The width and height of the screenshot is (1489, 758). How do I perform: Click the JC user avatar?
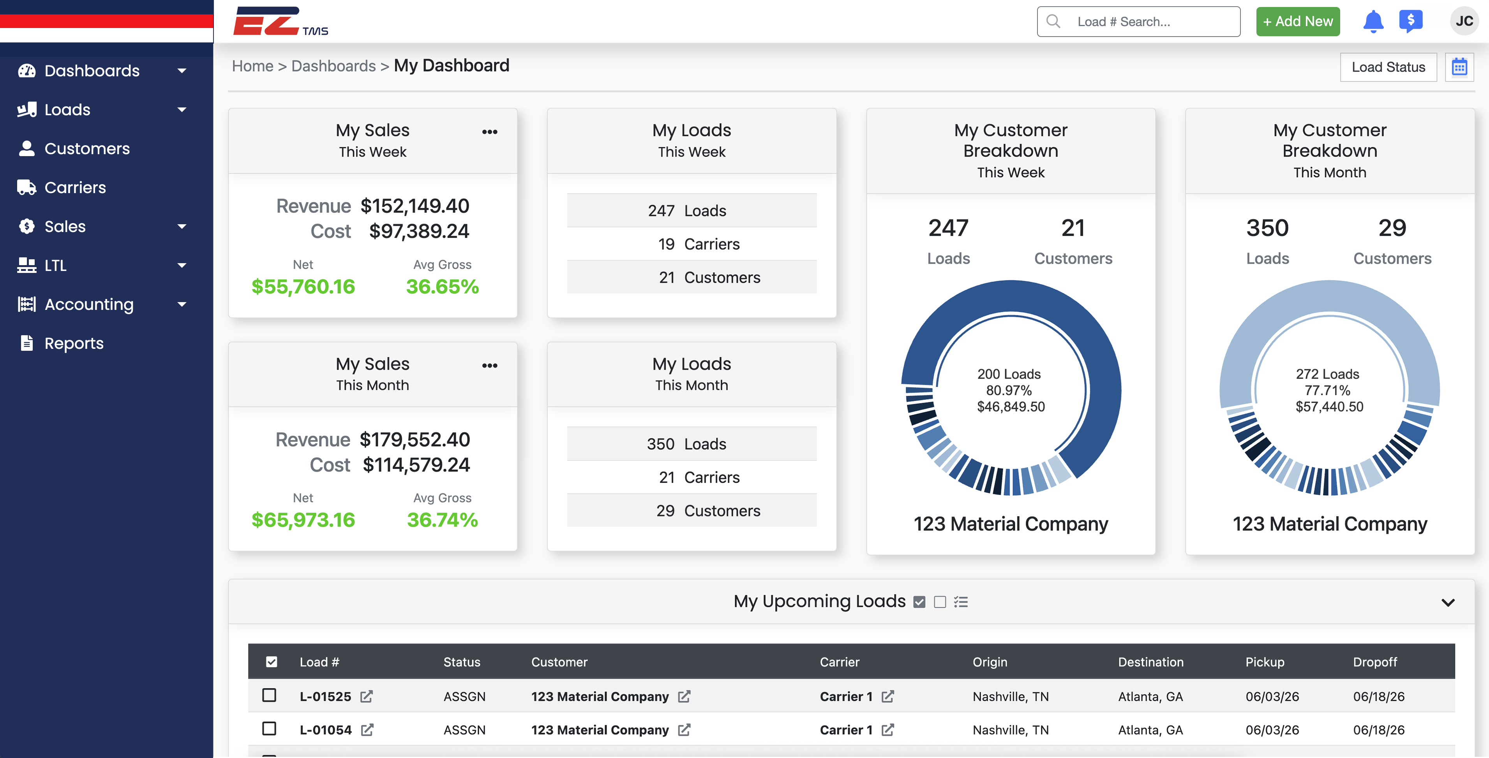(x=1464, y=21)
